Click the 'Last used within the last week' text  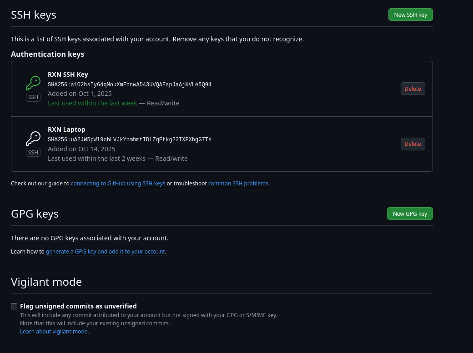click(92, 103)
